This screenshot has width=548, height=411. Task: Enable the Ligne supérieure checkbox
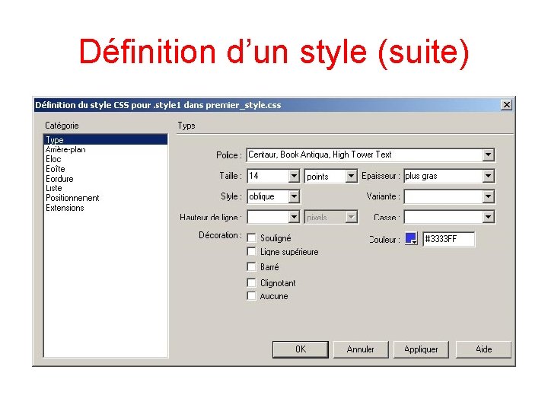click(252, 252)
